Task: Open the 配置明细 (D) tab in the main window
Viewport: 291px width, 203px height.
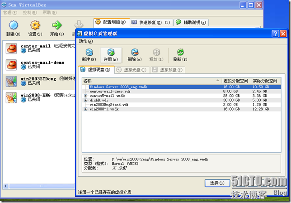Action: click(112, 22)
